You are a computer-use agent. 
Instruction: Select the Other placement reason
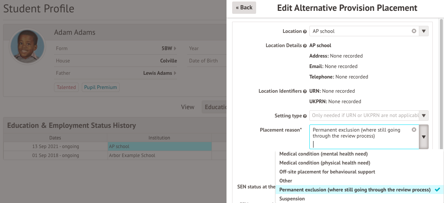click(x=286, y=181)
